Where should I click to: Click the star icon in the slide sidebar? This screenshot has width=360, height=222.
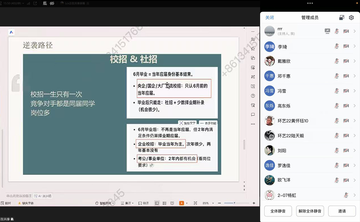(253, 49)
